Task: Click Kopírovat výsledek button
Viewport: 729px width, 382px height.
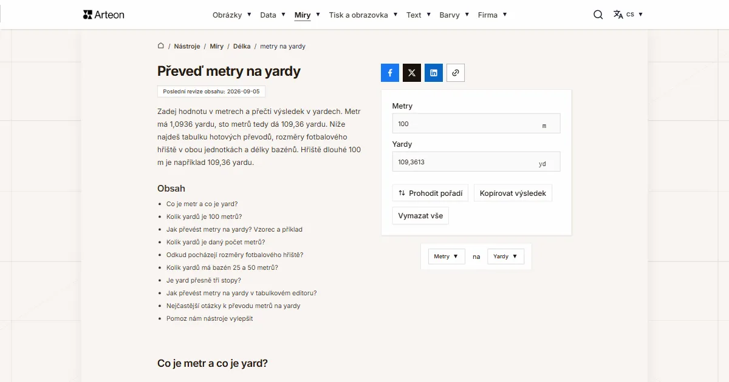Action: (x=513, y=193)
